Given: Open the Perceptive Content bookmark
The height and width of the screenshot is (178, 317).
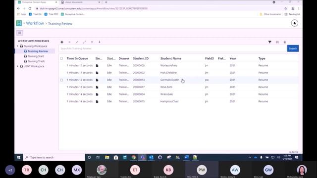Looking at the screenshot, I should tap(73, 14).
